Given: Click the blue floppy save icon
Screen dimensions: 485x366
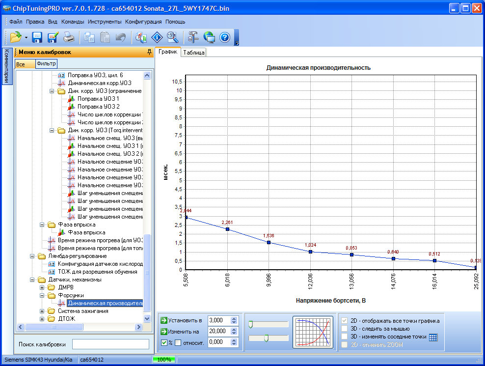Looking at the screenshot, I should click(x=37, y=37).
